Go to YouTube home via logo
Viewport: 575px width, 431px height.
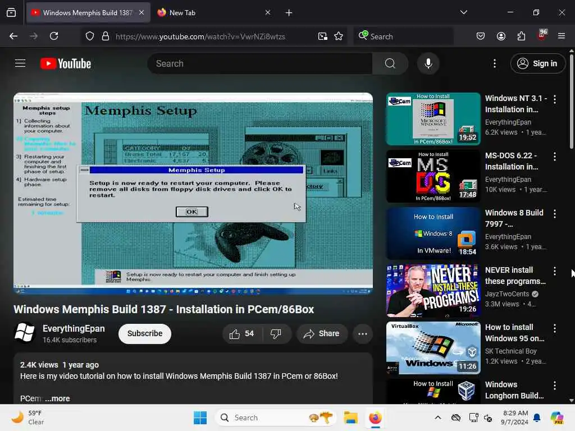point(66,63)
